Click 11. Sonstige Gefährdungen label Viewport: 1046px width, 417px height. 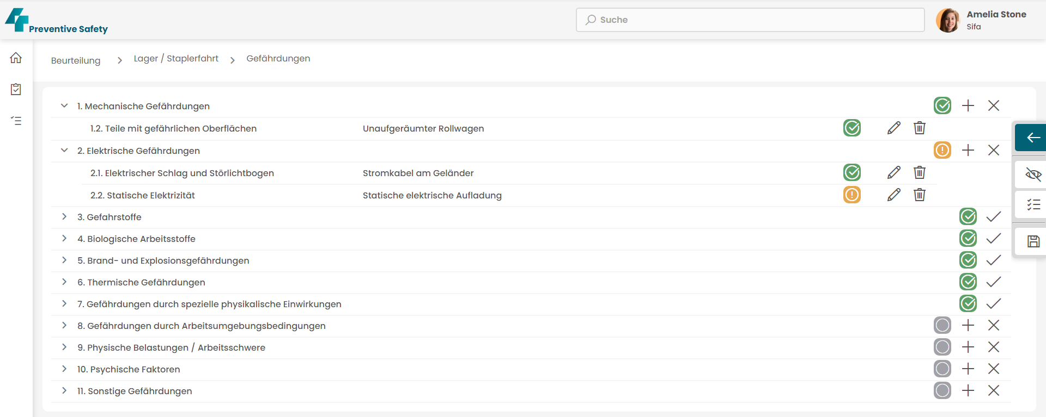click(x=135, y=391)
